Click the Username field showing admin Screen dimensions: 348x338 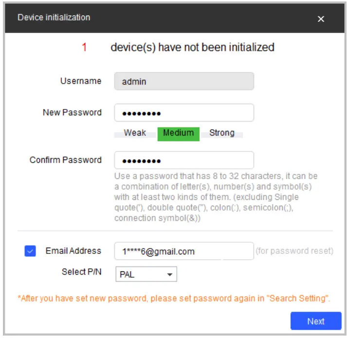184,82
